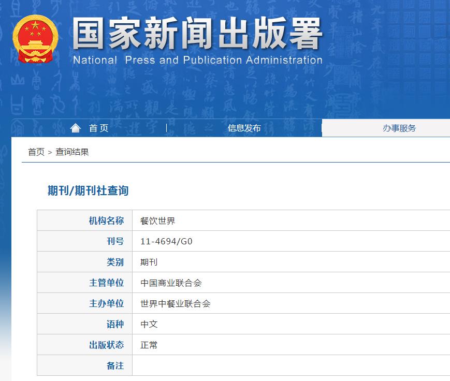The width and height of the screenshot is (450, 381).
Task: Select the 餐饮世界 value cell
Action: click(x=158, y=221)
